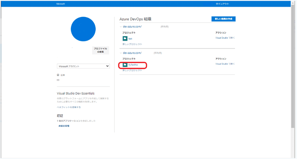This screenshot has width=297, height=159.
Task: Click サインアウト in the top bar
Action: pos(222,4)
